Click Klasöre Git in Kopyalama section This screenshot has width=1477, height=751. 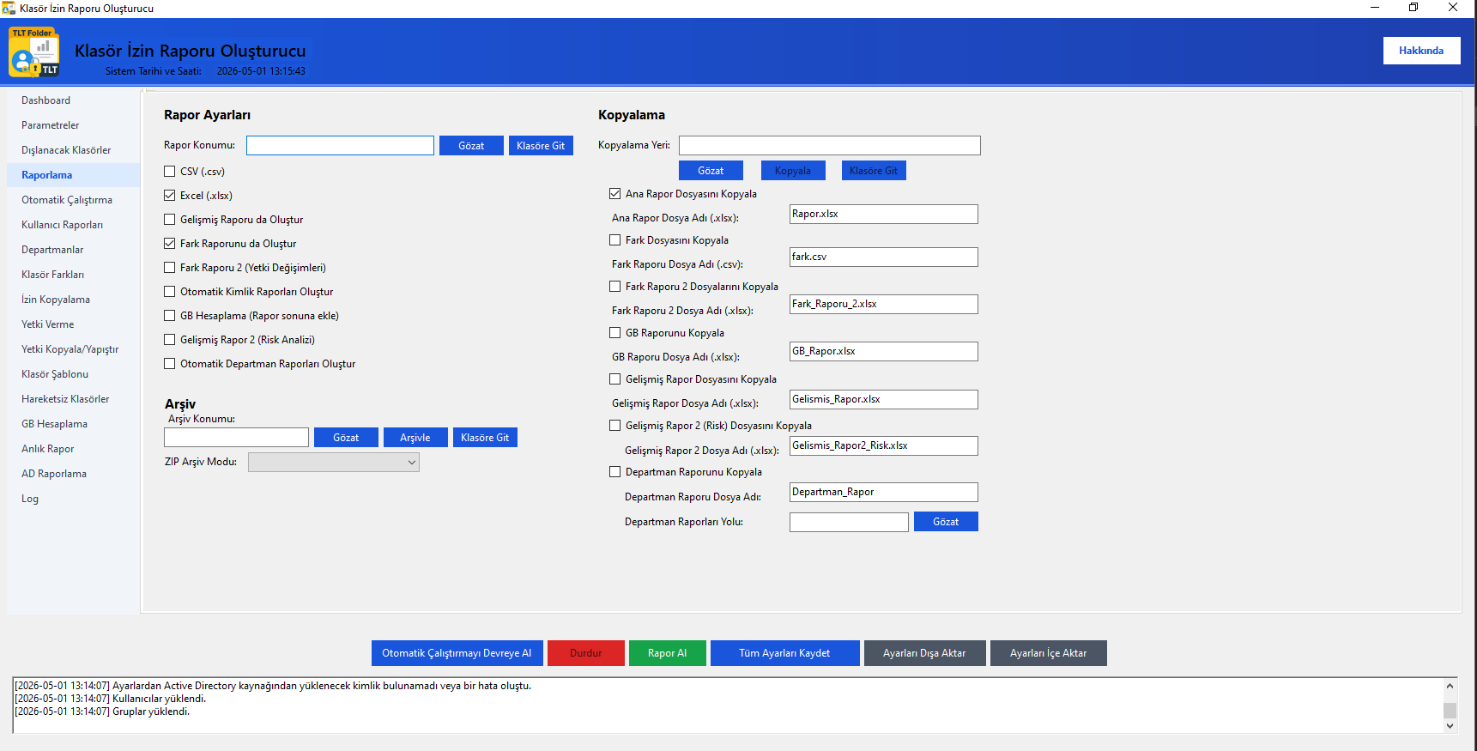tap(874, 171)
